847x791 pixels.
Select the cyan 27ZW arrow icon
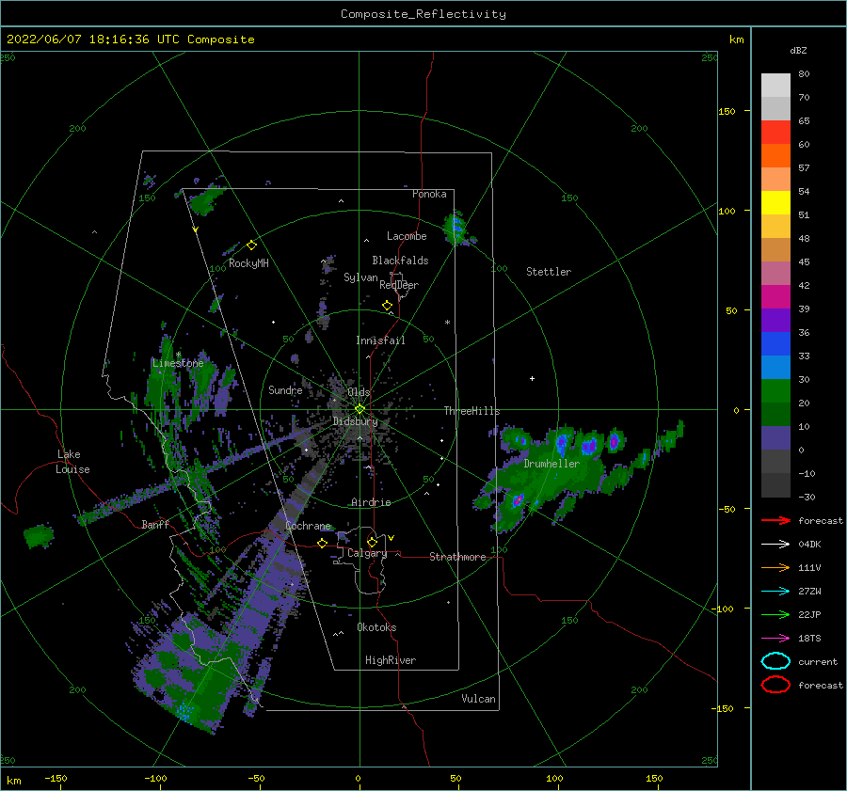click(x=775, y=592)
